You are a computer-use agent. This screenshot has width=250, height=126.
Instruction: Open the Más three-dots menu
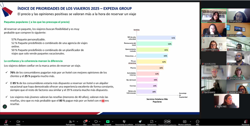point(198,121)
